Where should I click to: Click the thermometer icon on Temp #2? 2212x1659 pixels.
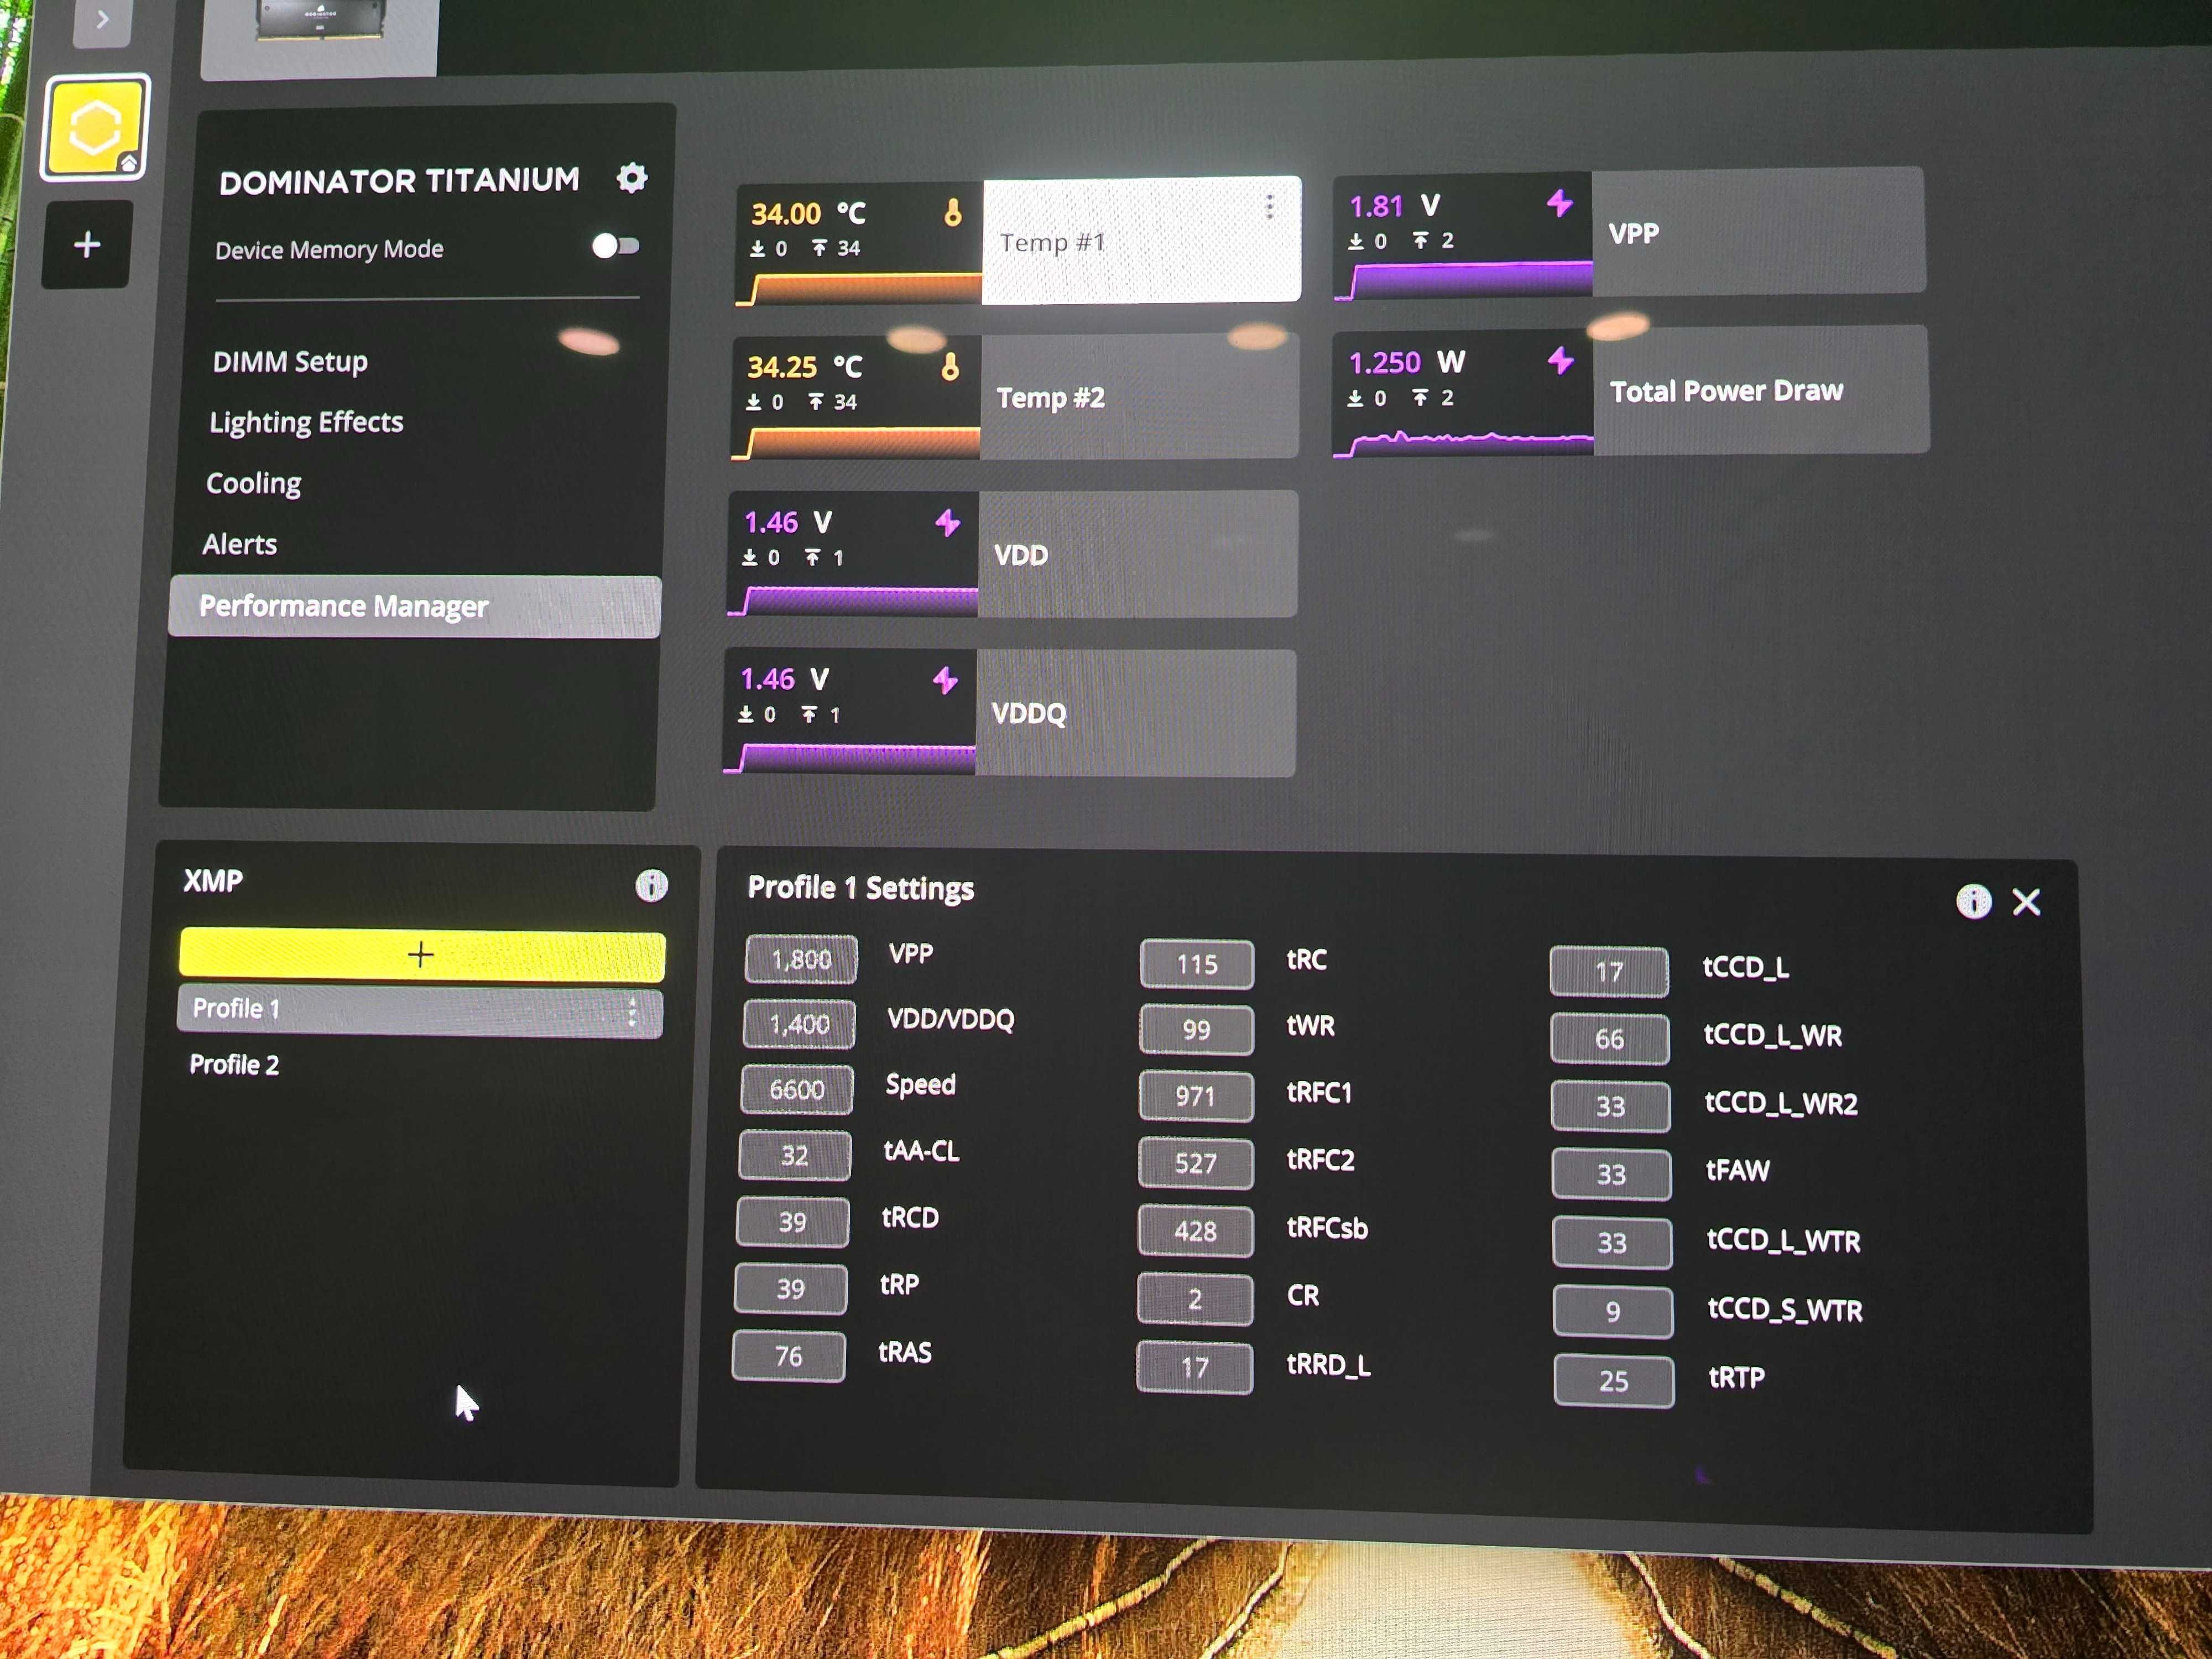[x=950, y=367]
